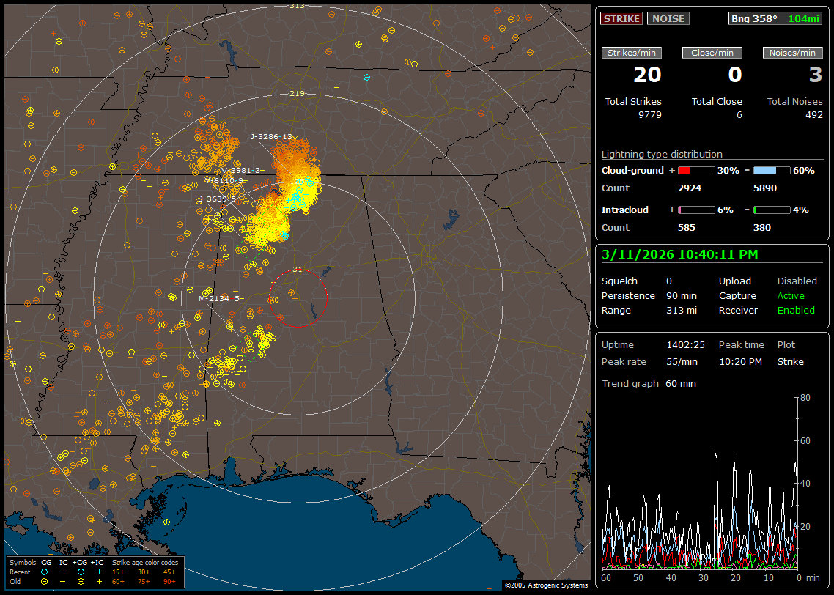Screen dimensions: 834x595
Task: Click the yellow old -CG symbol in legend
Action: tap(45, 581)
